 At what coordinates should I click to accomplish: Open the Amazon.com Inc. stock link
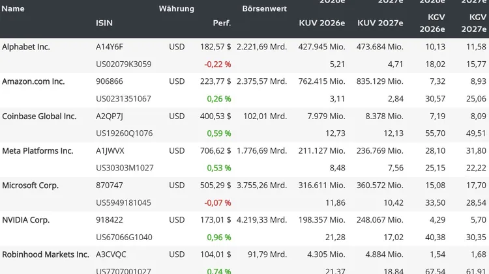tap(33, 81)
